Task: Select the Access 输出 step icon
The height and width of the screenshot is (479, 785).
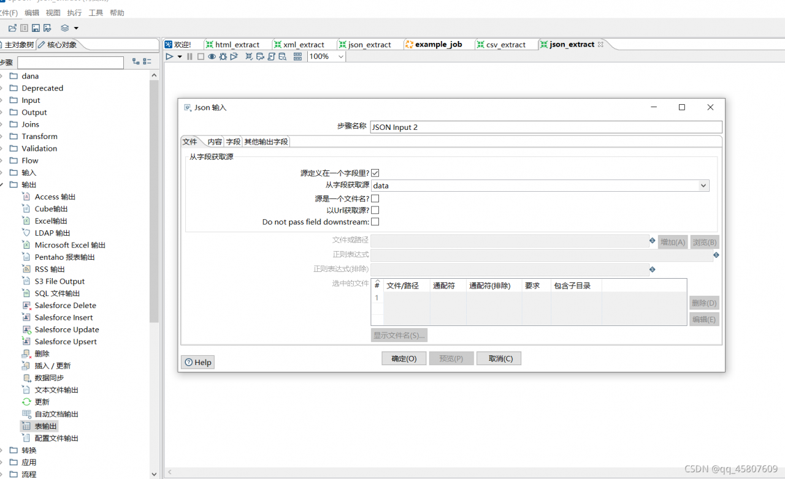Action: click(26, 197)
